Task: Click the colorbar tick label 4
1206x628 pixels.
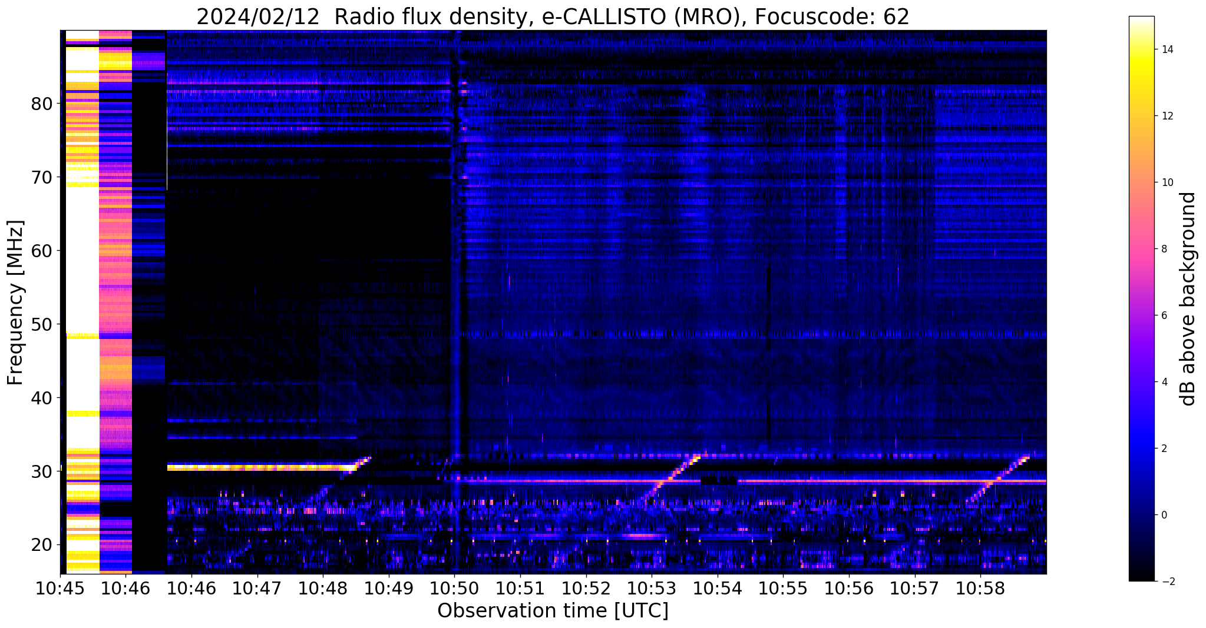Action: pos(1163,382)
